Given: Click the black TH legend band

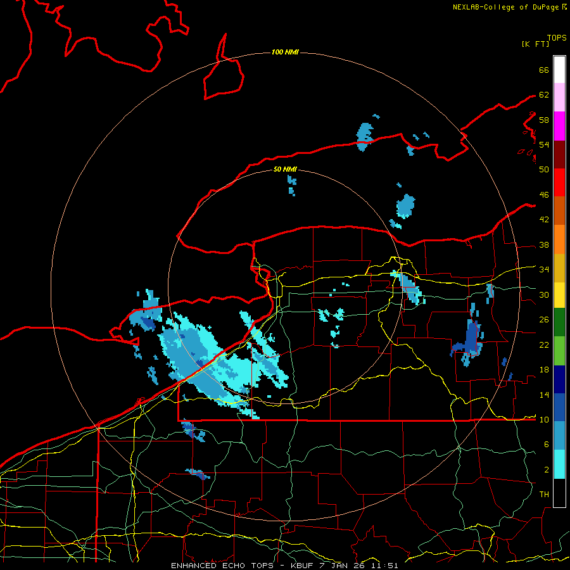Looking at the screenshot, I should pos(559,493).
